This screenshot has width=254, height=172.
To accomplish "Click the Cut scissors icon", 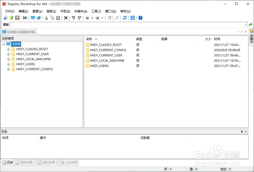I will tap(46, 18).
